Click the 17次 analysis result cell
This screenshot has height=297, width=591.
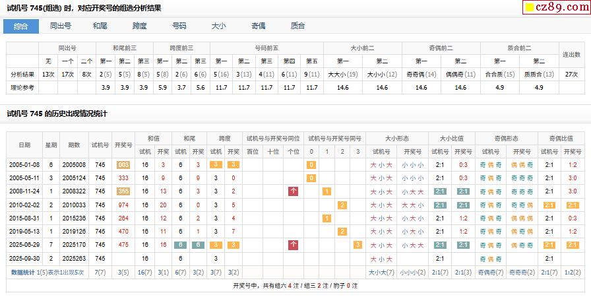[67, 75]
